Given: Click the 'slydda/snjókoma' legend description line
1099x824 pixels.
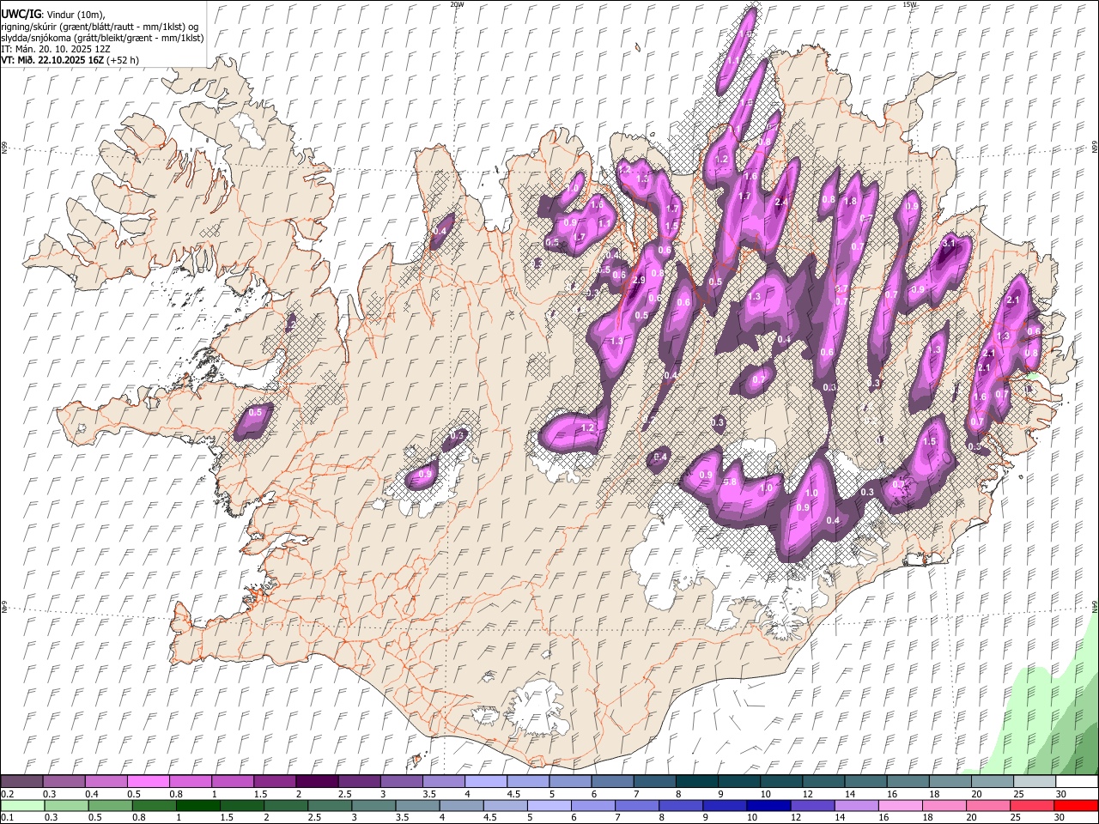Looking at the screenshot, I should [103, 38].
